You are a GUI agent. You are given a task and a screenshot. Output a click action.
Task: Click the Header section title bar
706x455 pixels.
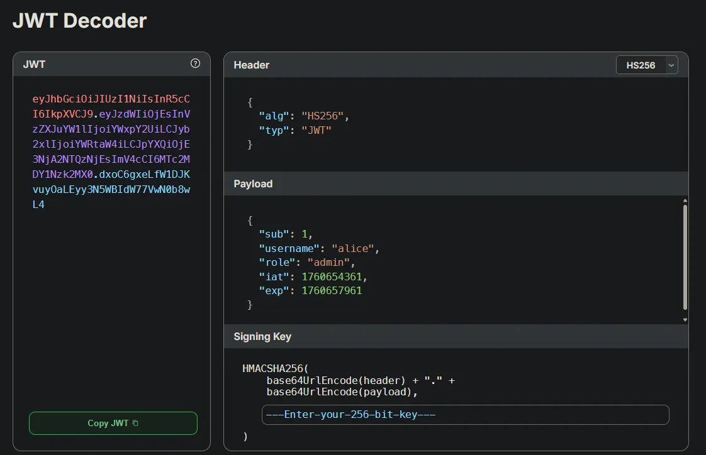(x=252, y=65)
